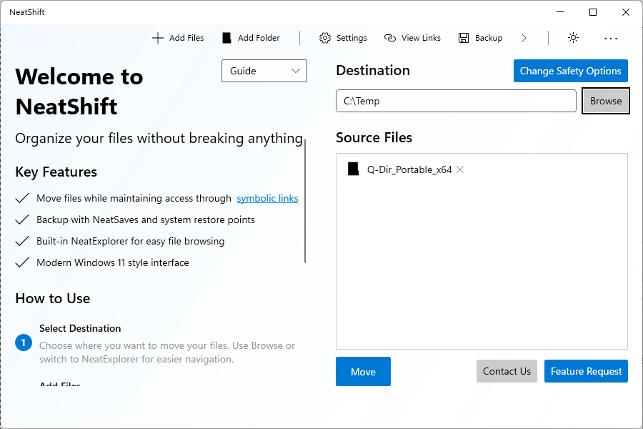Click the Q-Dir_Portable_x64 folder icon
The image size is (643, 429).
coord(353,169)
